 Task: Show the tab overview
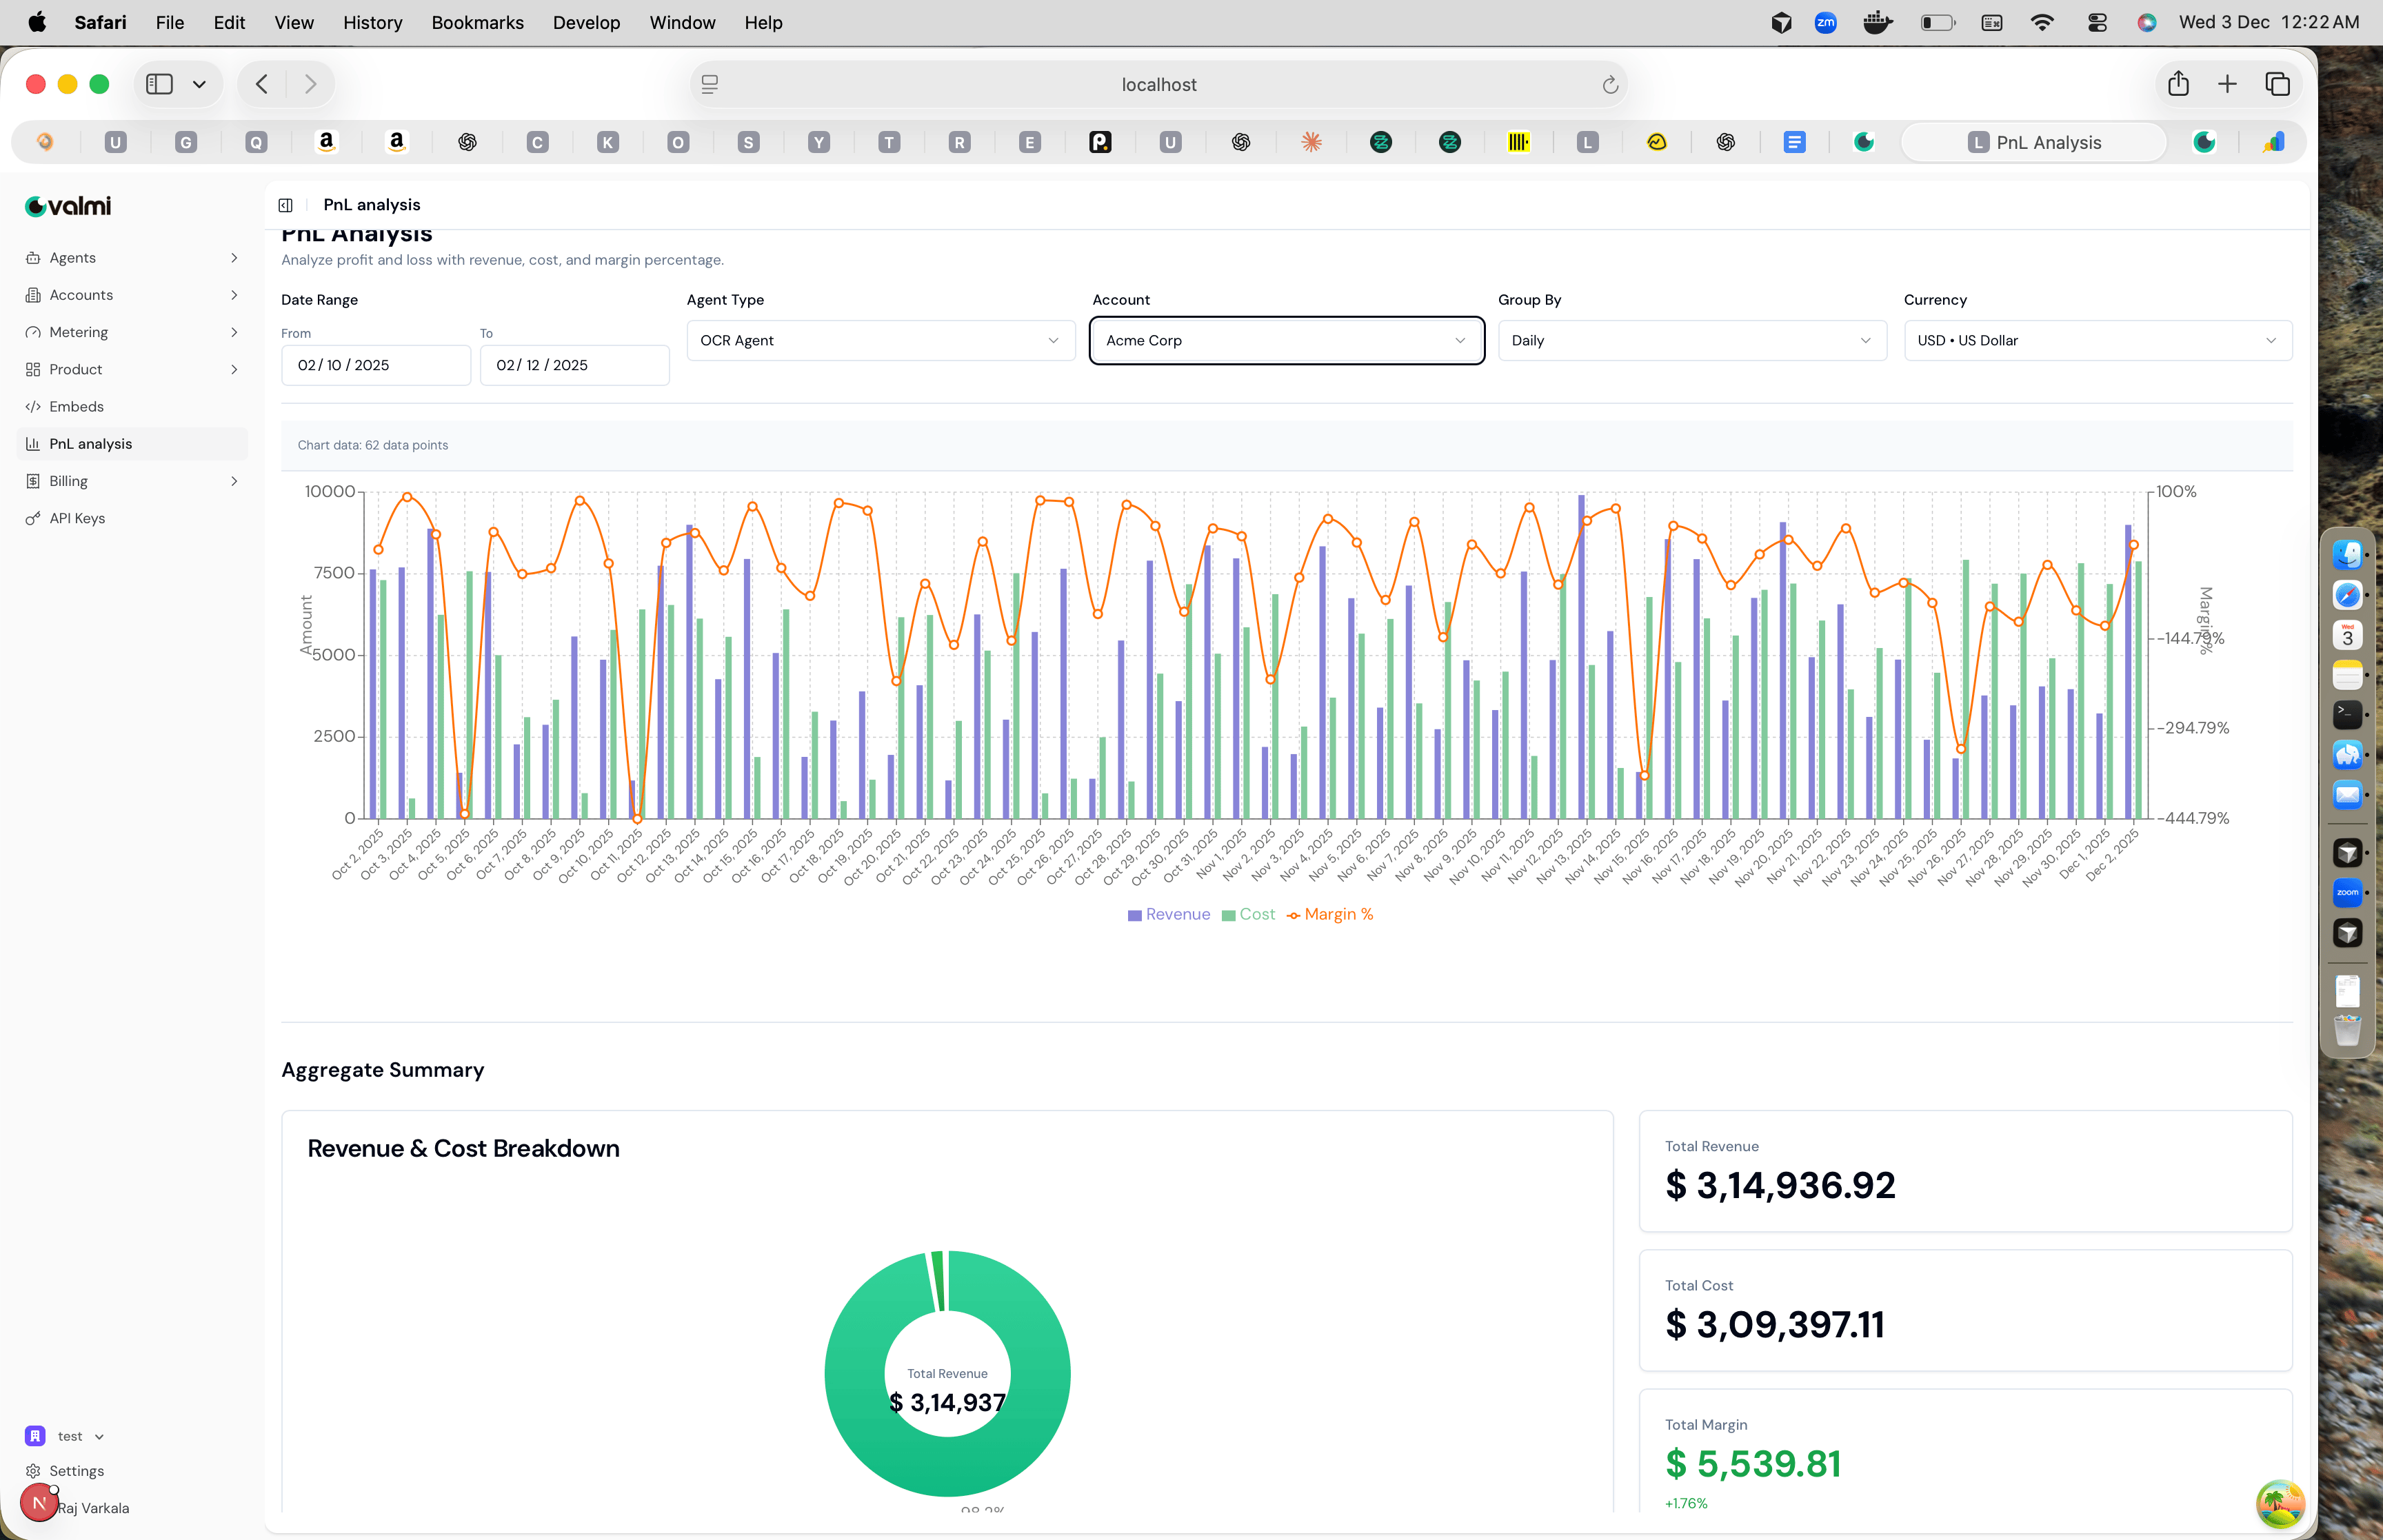[x=2278, y=84]
